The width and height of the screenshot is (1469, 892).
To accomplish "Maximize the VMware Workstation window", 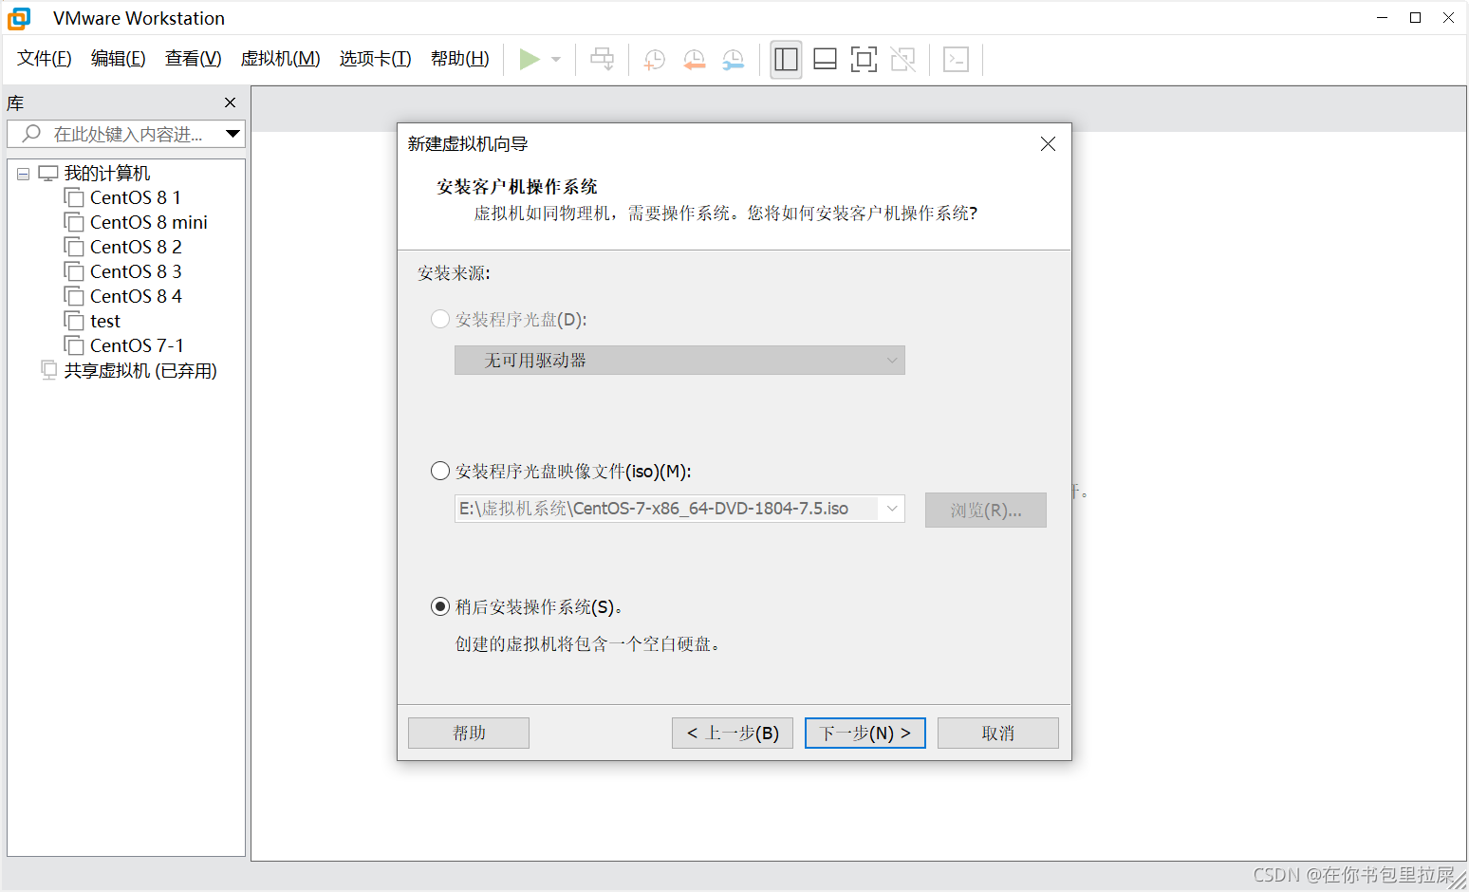I will click(x=1415, y=18).
